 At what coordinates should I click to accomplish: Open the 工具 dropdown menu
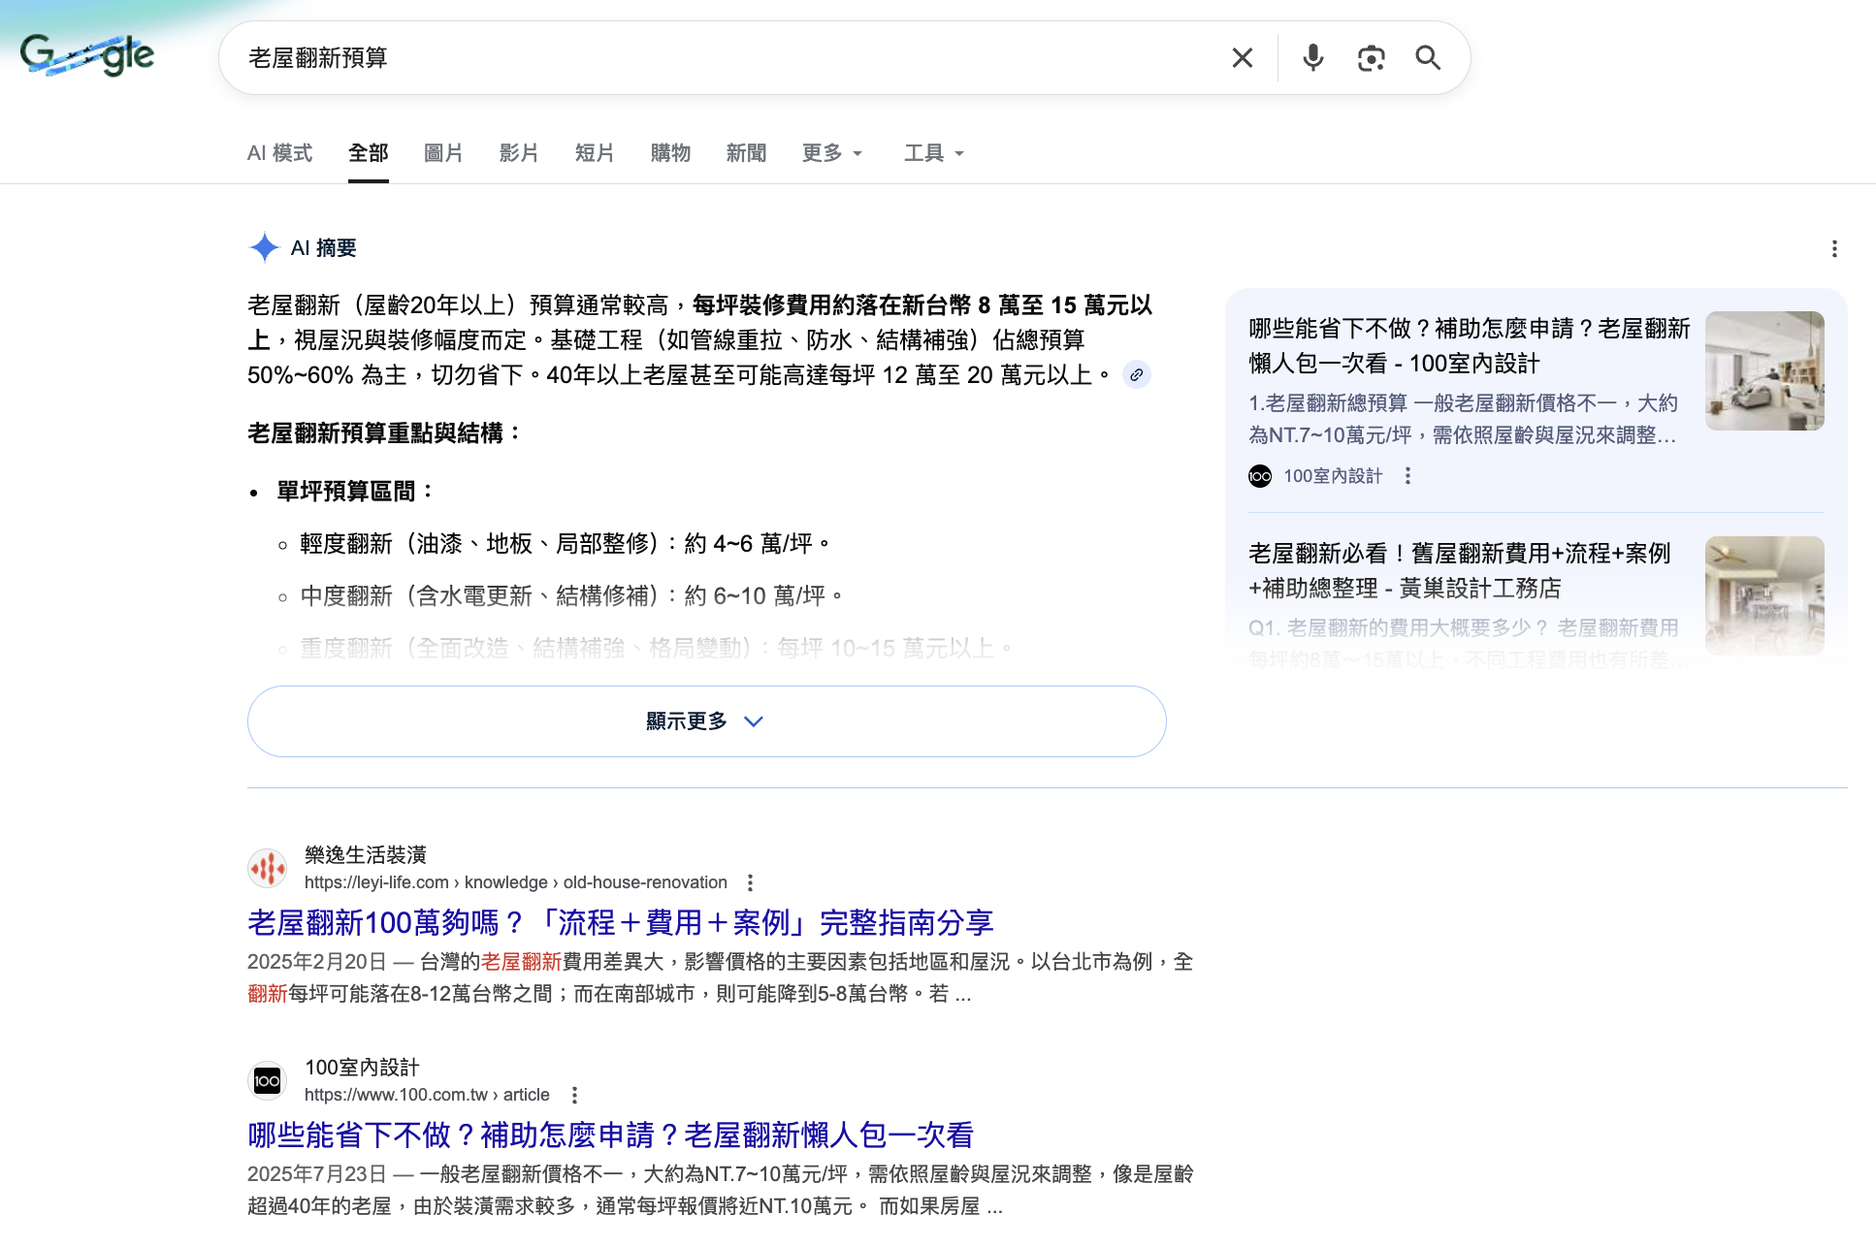[933, 153]
